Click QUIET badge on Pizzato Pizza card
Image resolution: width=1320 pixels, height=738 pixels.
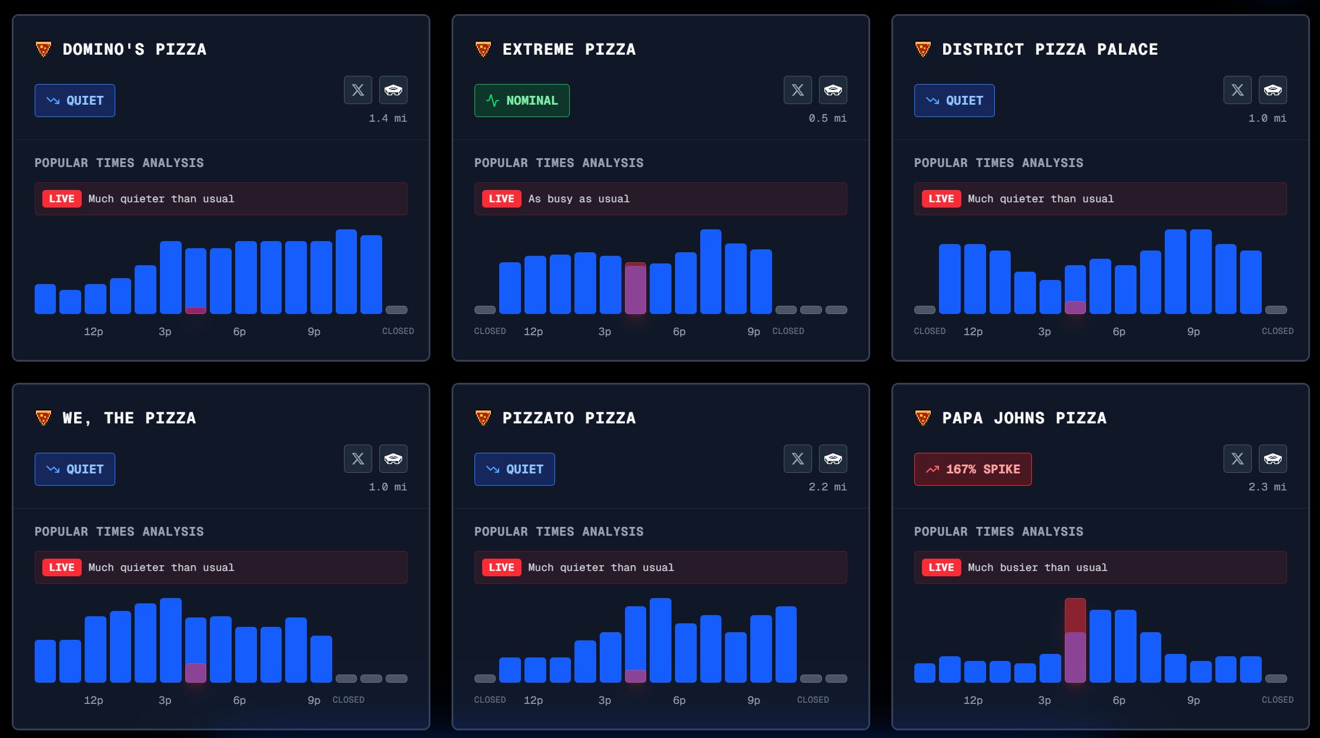[x=514, y=469]
